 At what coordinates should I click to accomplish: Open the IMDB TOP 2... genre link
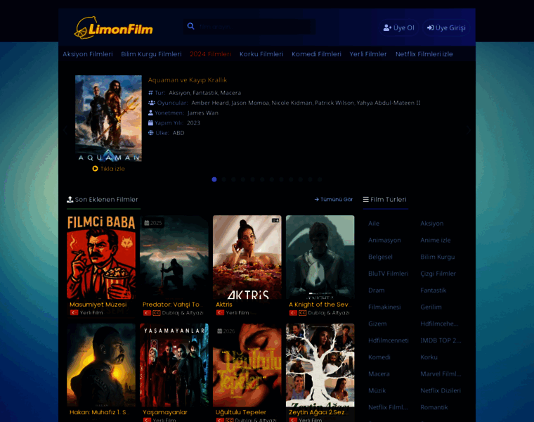441,340
